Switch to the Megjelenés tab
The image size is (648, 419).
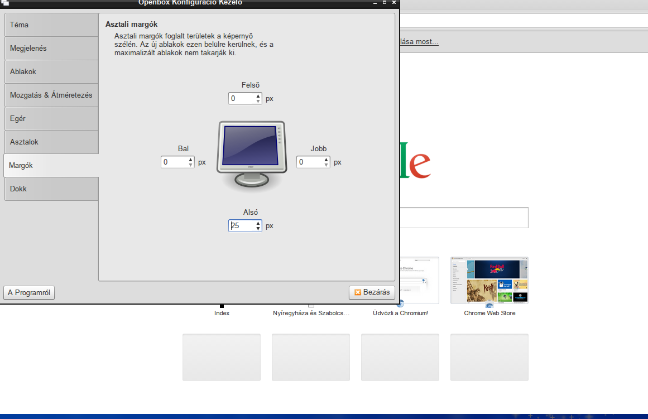(51, 49)
